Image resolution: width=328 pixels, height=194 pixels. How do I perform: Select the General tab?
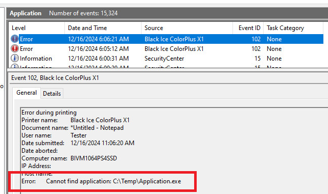coord(27,93)
